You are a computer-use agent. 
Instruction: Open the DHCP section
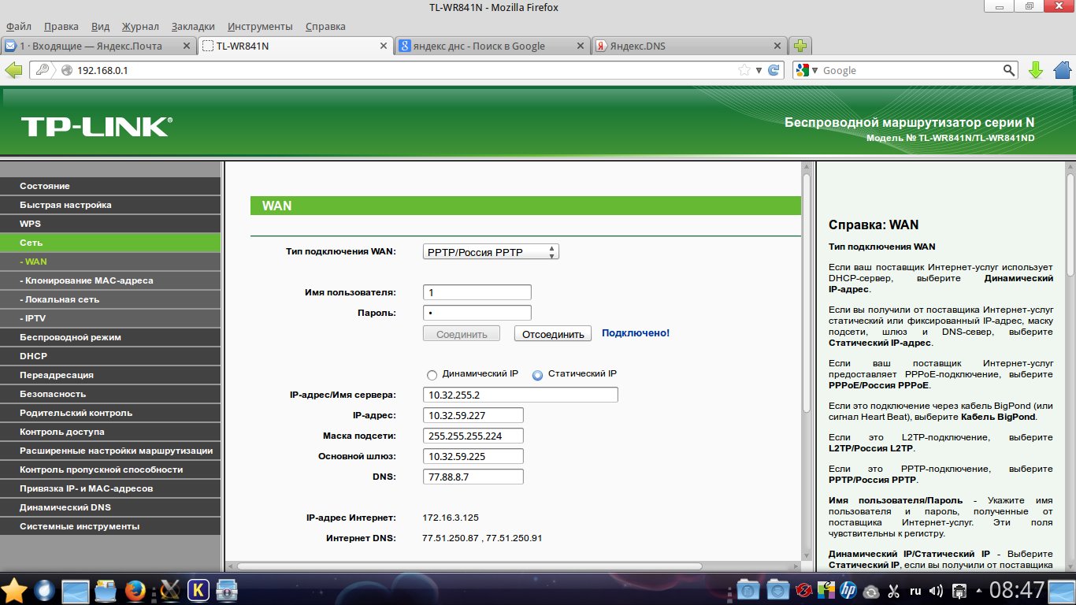(x=110, y=356)
